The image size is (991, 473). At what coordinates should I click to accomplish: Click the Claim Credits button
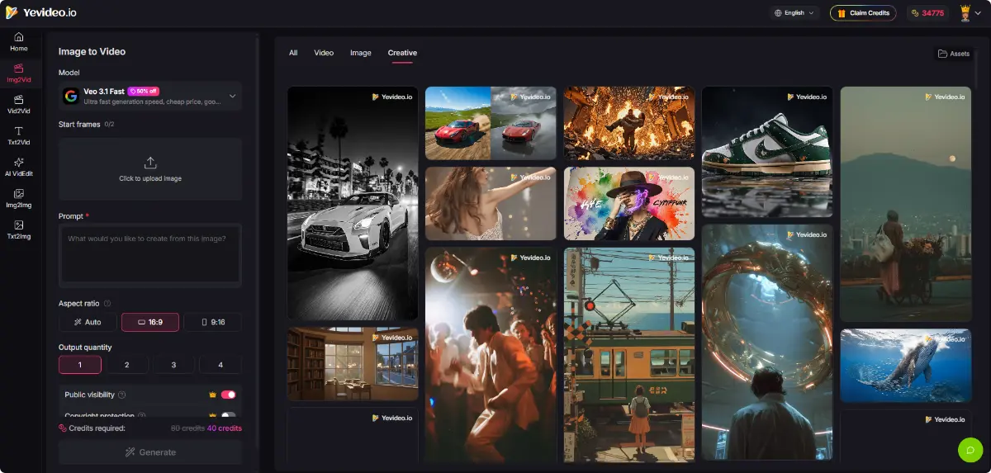point(863,13)
